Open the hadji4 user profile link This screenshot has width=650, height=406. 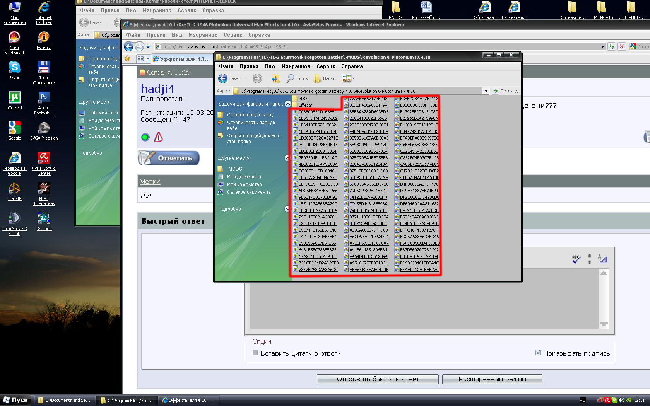coord(158,89)
